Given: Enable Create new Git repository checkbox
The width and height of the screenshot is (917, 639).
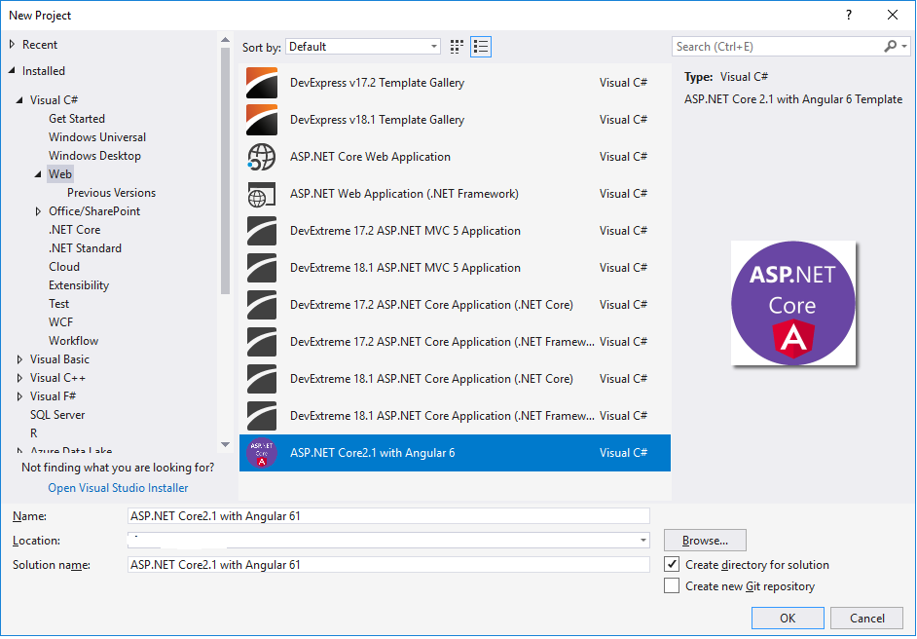Looking at the screenshot, I should tap(672, 586).
